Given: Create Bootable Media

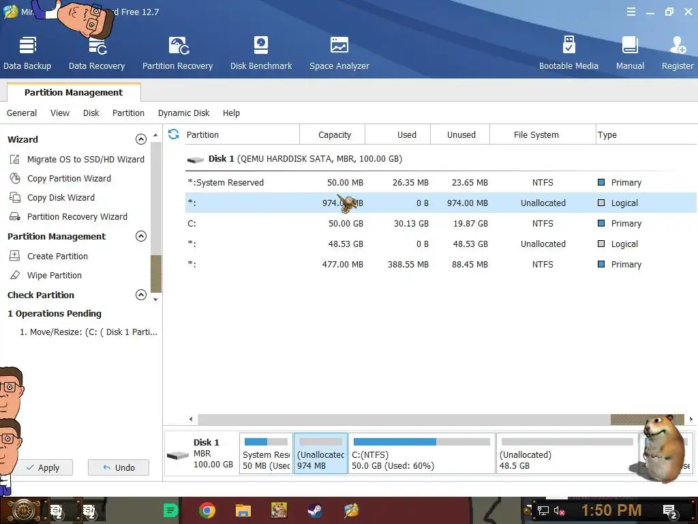Looking at the screenshot, I should click(x=568, y=53).
